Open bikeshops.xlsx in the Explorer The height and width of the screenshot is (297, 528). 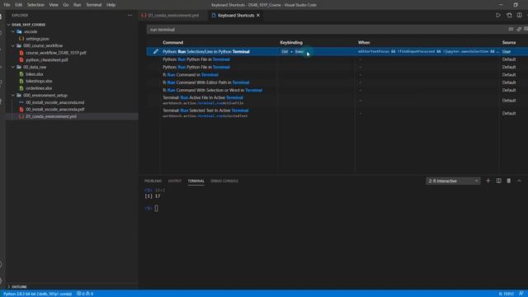(x=39, y=81)
